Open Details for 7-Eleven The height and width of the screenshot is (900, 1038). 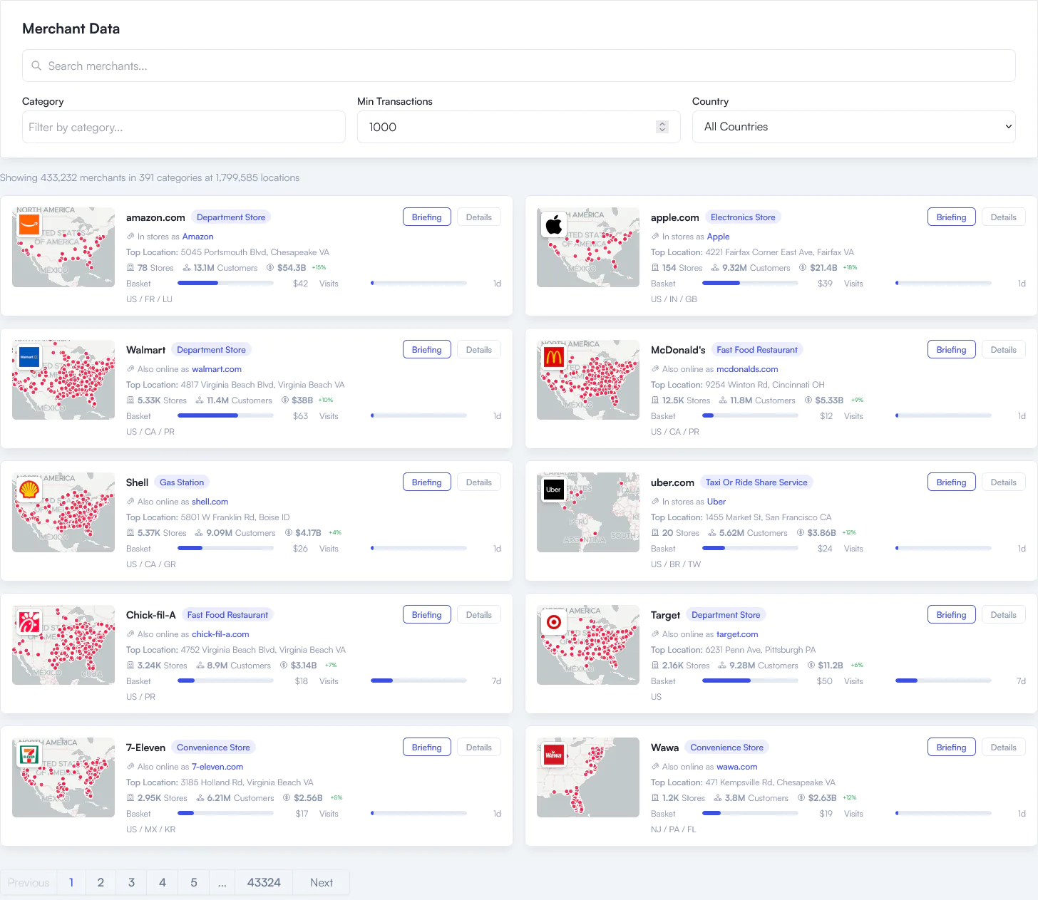(478, 748)
